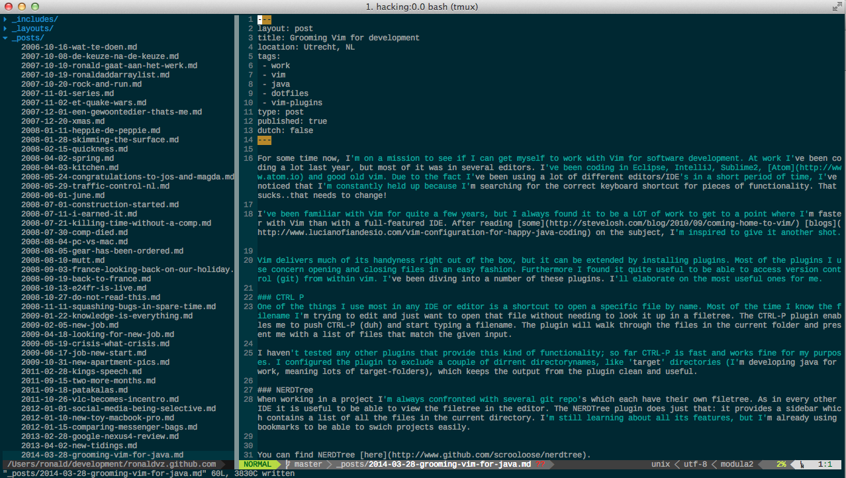This screenshot has width=846, height=478.
Task: Collapse the _posts/ folder arrow
Action: [x=5, y=38]
